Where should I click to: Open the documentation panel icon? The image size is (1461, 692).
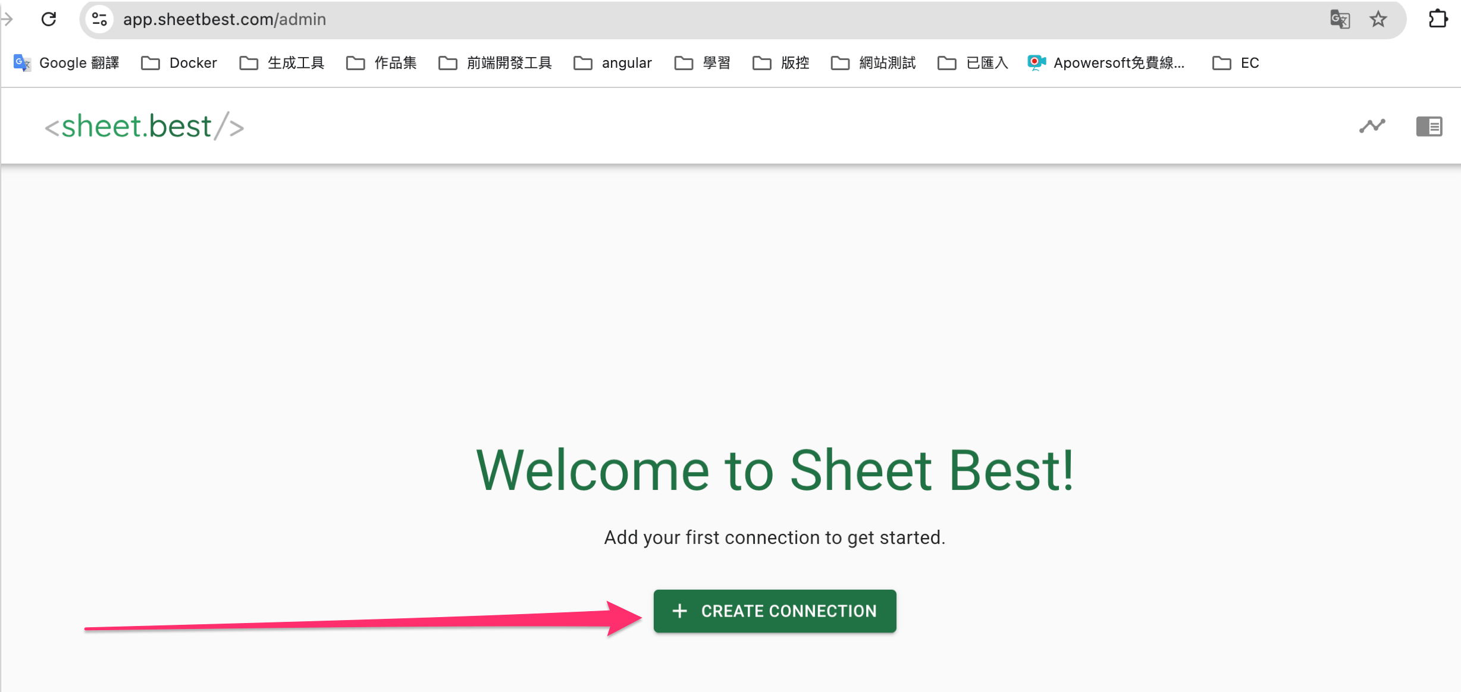point(1429,126)
